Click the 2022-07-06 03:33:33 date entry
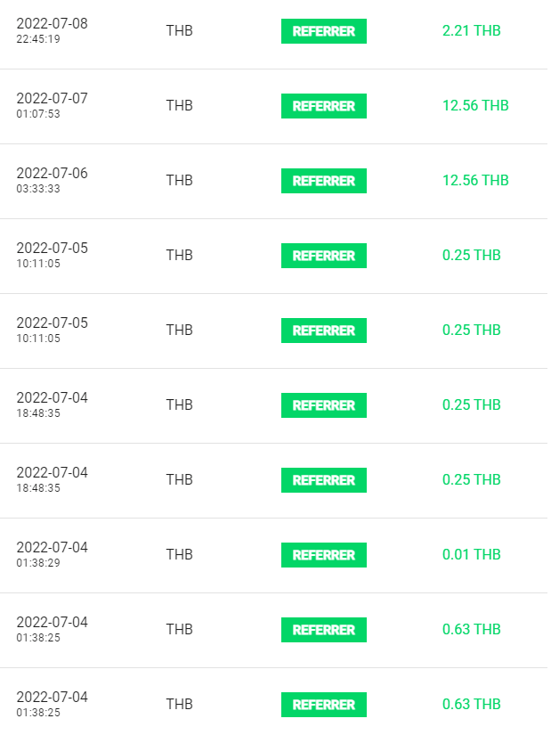 tap(52, 181)
